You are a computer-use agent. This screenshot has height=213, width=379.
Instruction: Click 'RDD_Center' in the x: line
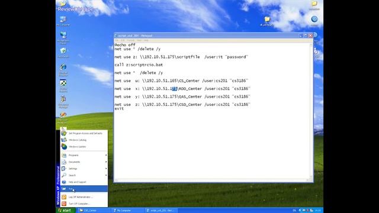coord(191,89)
